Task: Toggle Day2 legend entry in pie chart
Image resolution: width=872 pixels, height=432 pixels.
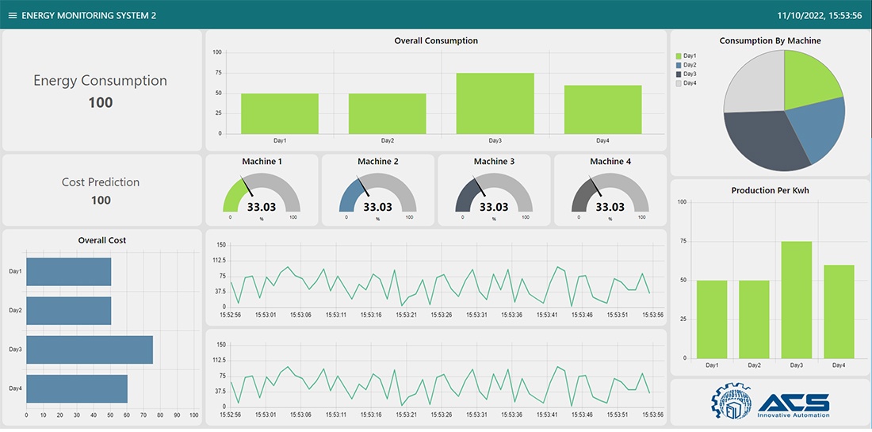Action: (x=686, y=65)
